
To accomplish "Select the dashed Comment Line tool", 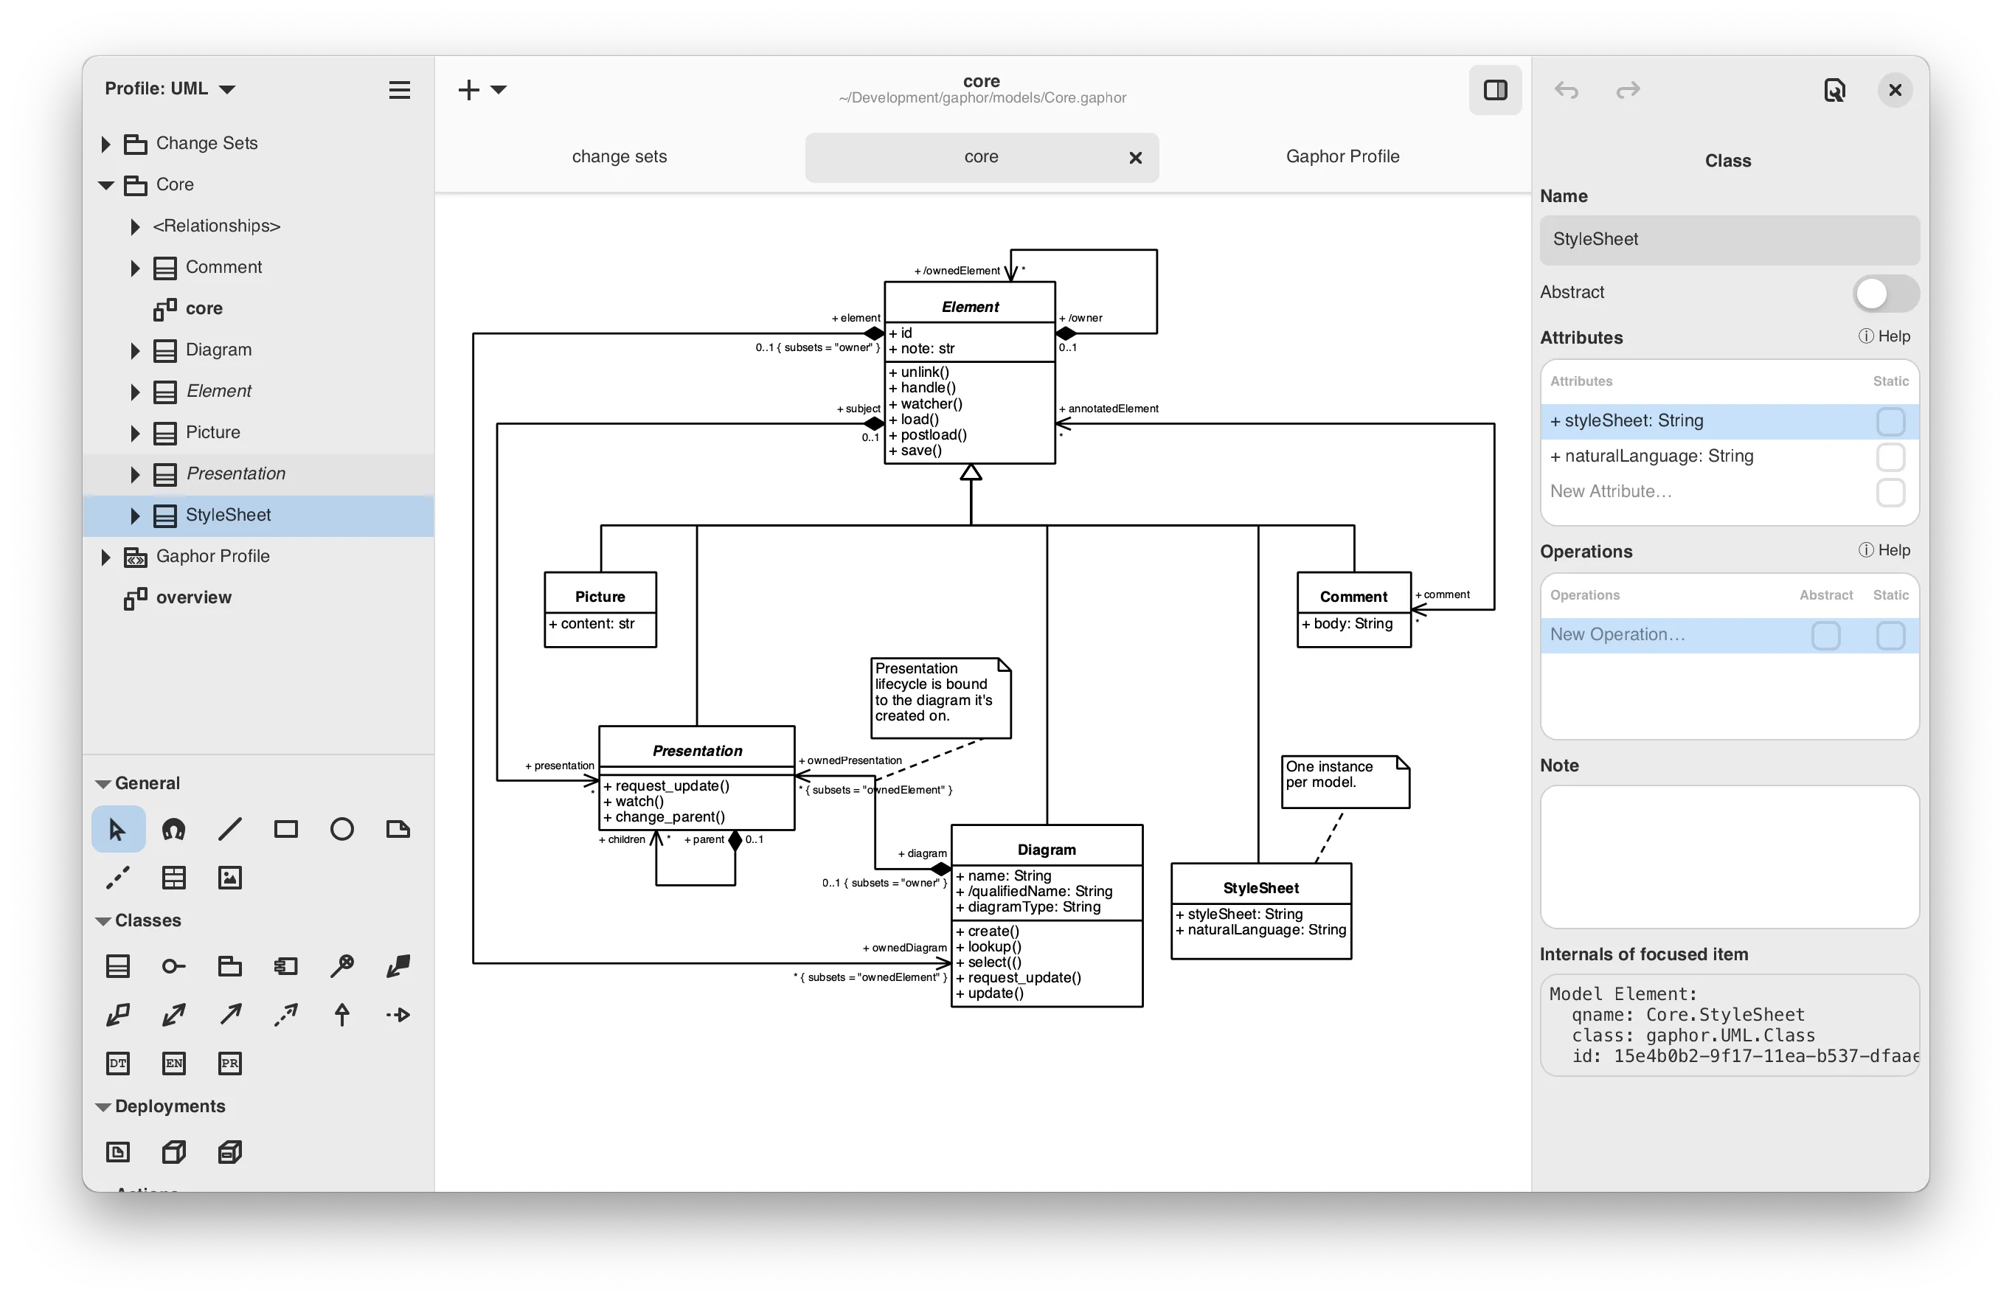I will (x=117, y=877).
